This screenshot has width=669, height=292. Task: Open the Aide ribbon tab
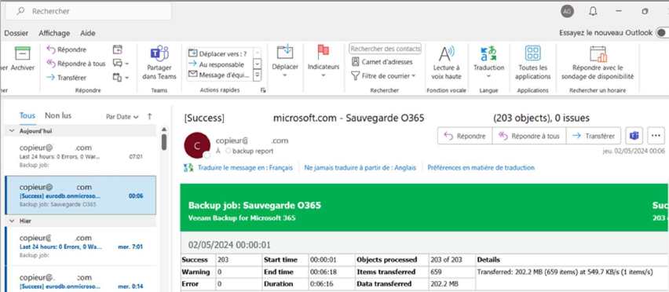(x=87, y=33)
